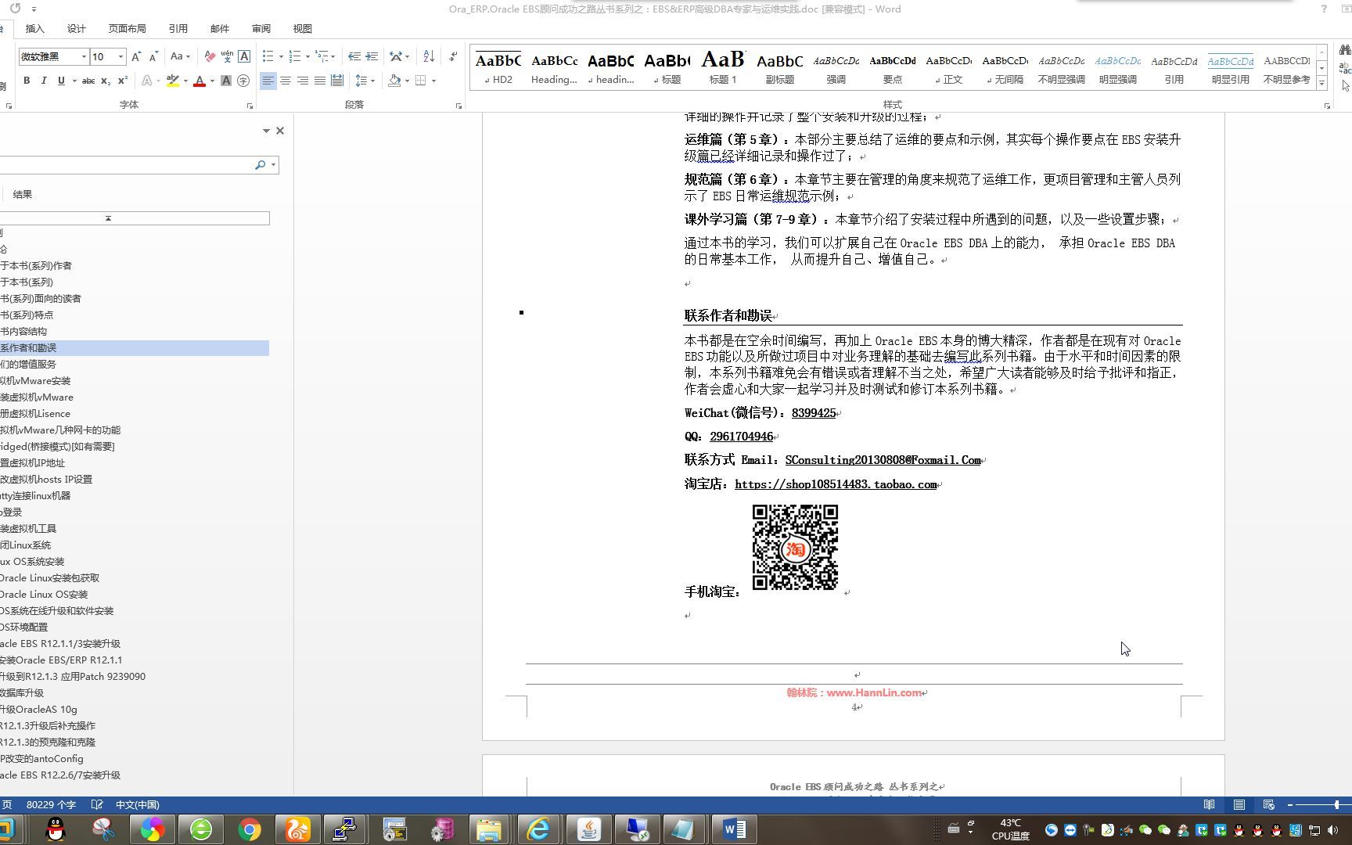Open font dialog launcher in 字体 group
This screenshot has height=845, width=1352.
click(x=250, y=106)
